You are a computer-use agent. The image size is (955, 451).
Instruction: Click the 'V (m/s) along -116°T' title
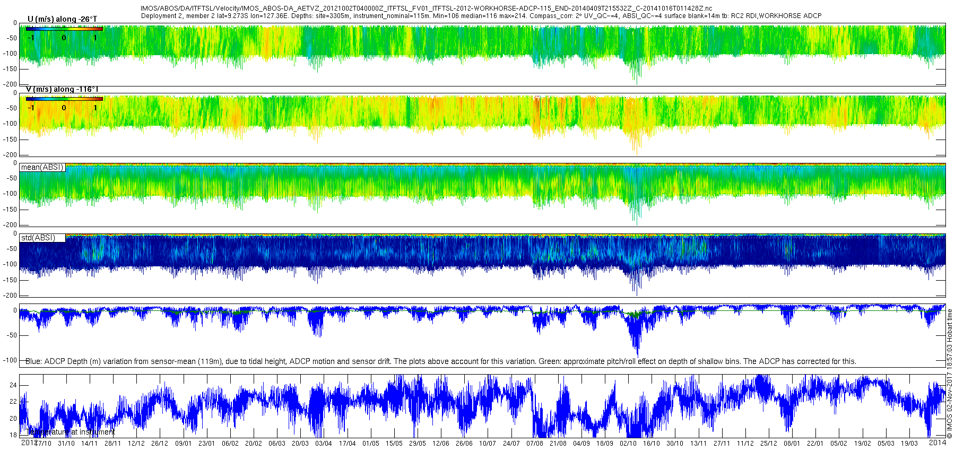(63, 89)
